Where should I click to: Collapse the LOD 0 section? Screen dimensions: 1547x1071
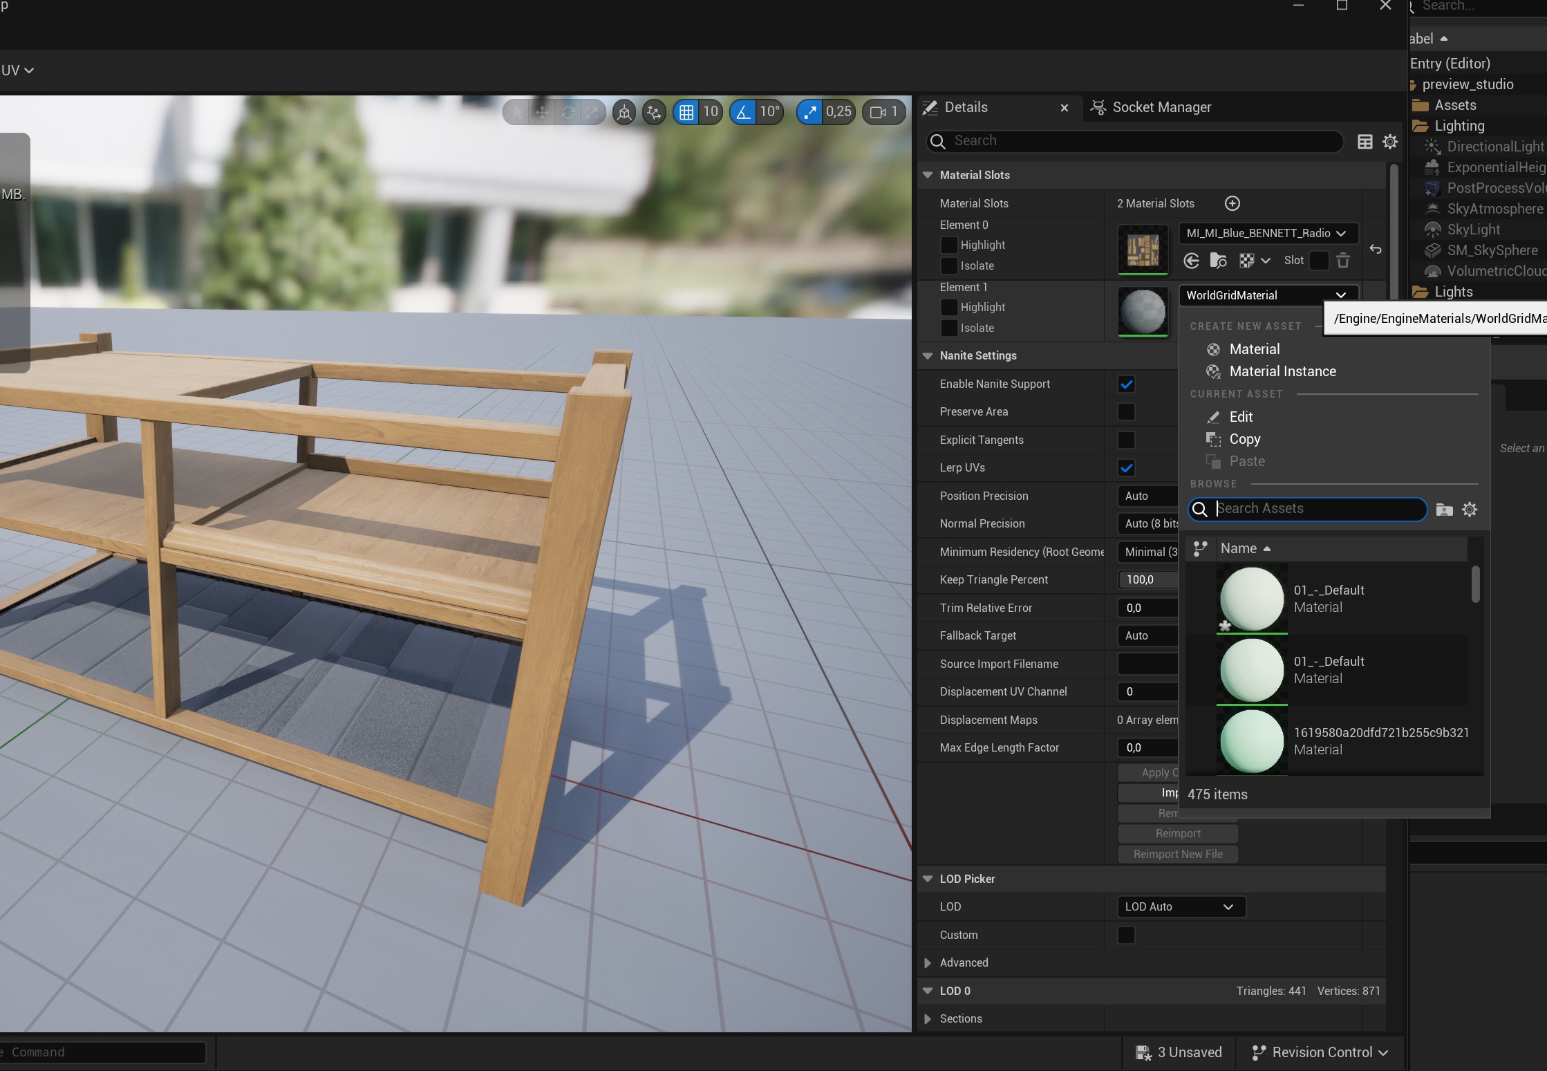coord(928,991)
